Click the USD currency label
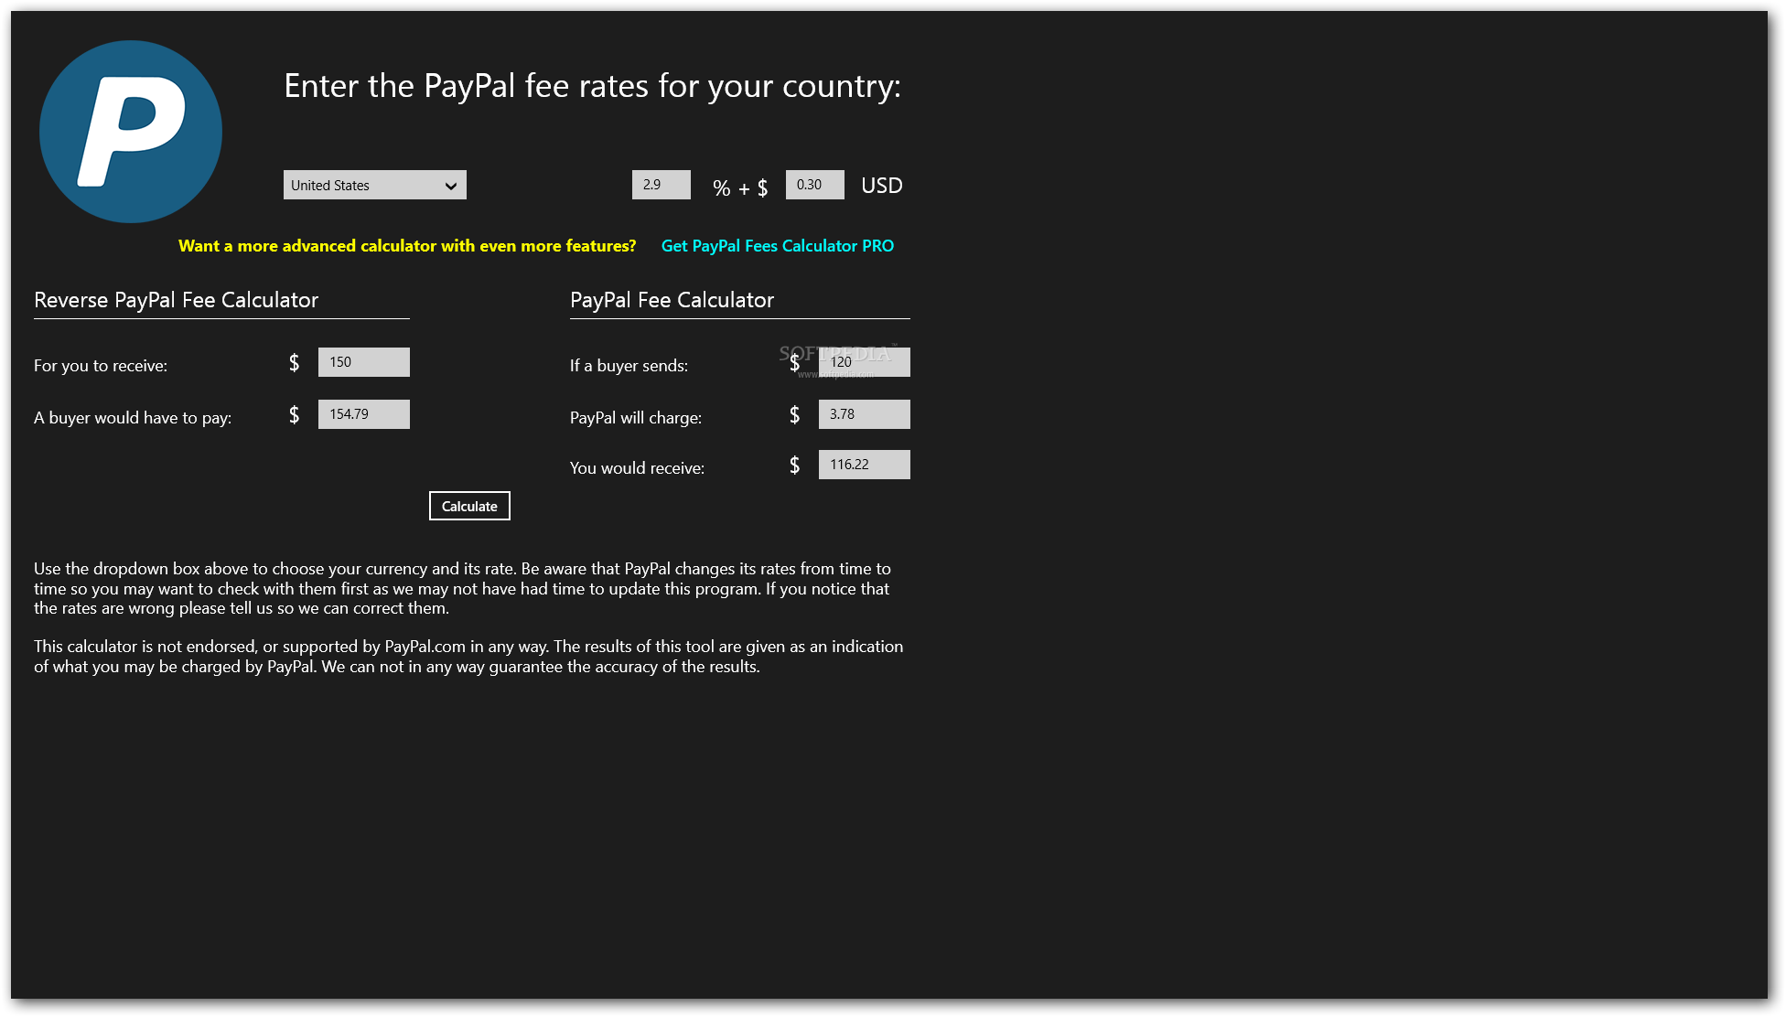Image resolution: width=1786 pixels, height=1017 pixels. (x=882, y=186)
